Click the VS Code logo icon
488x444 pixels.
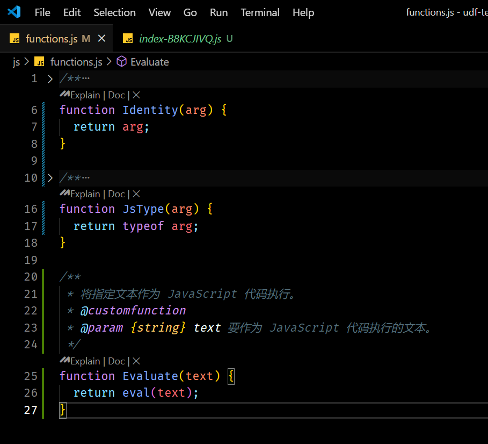click(x=14, y=12)
